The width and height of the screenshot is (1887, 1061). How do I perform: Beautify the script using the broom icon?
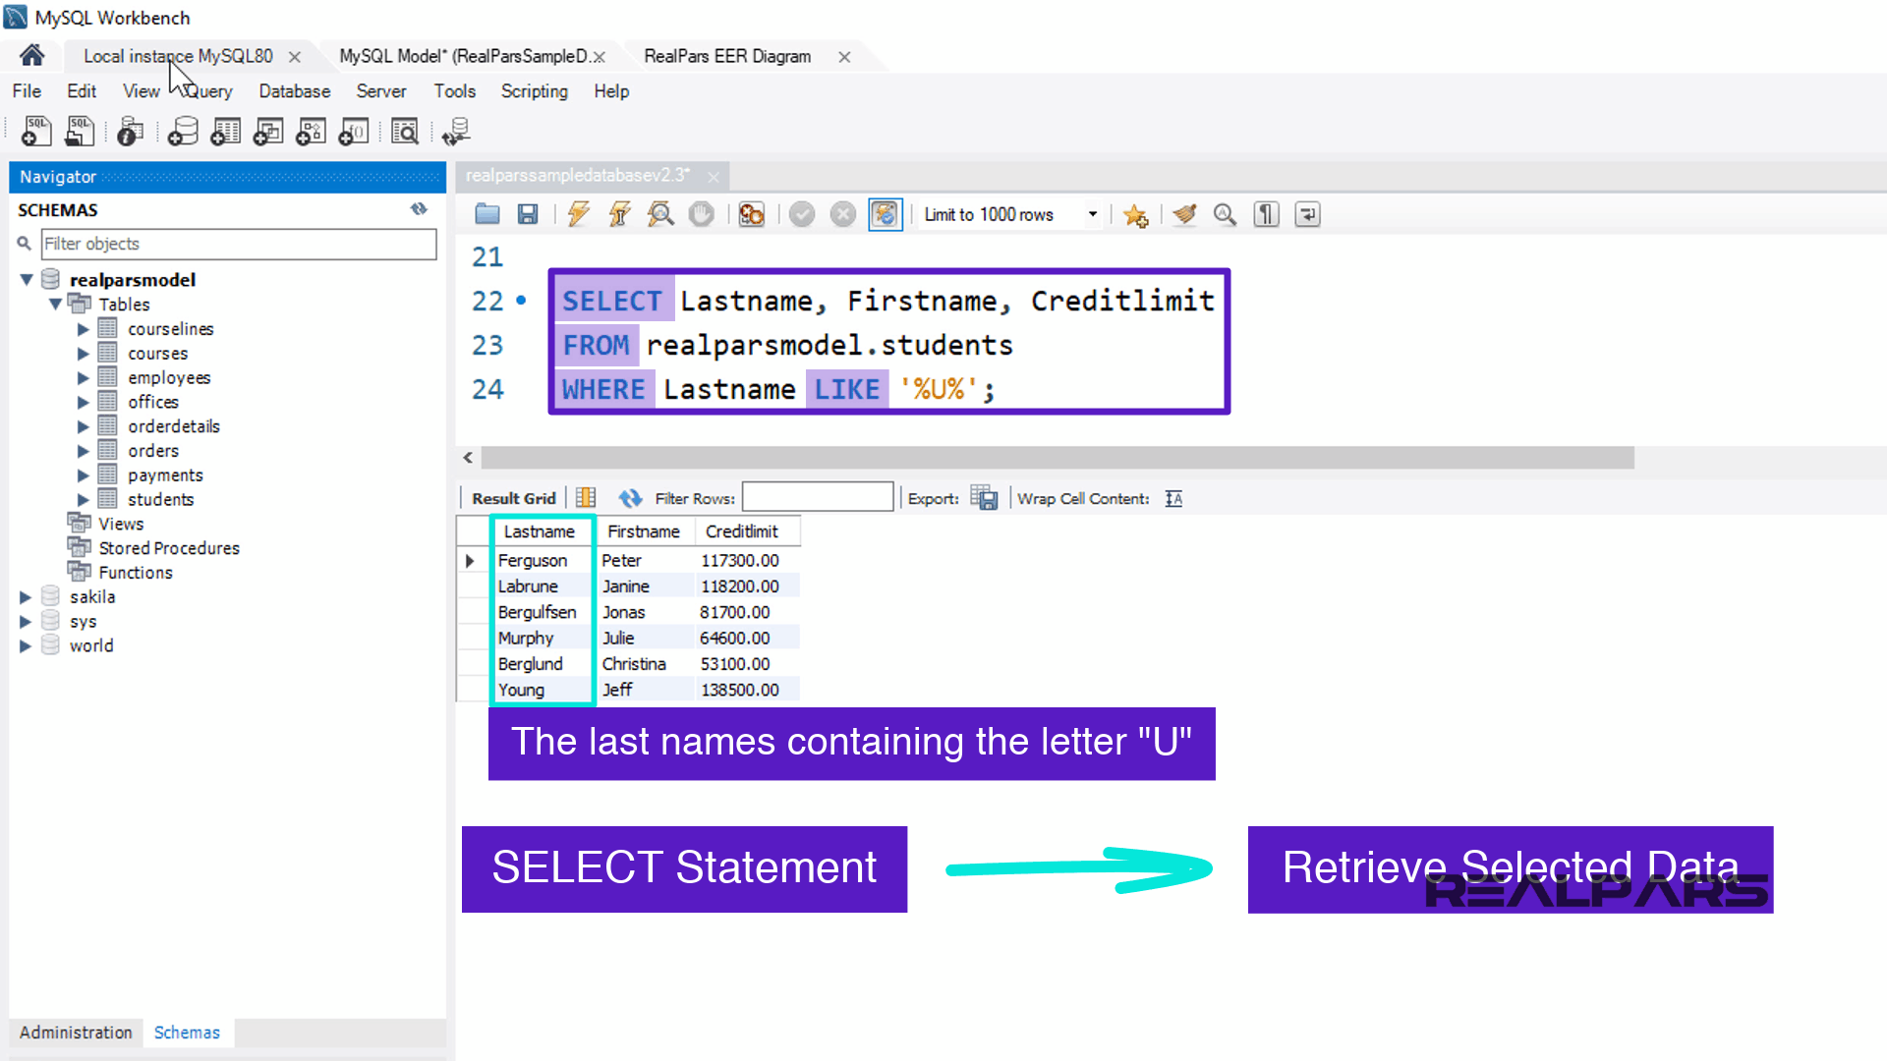click(1184, 214)
